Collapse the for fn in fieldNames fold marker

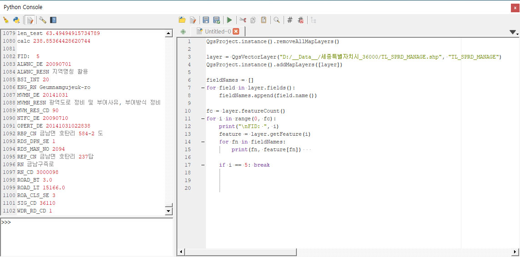click(203, 142)
